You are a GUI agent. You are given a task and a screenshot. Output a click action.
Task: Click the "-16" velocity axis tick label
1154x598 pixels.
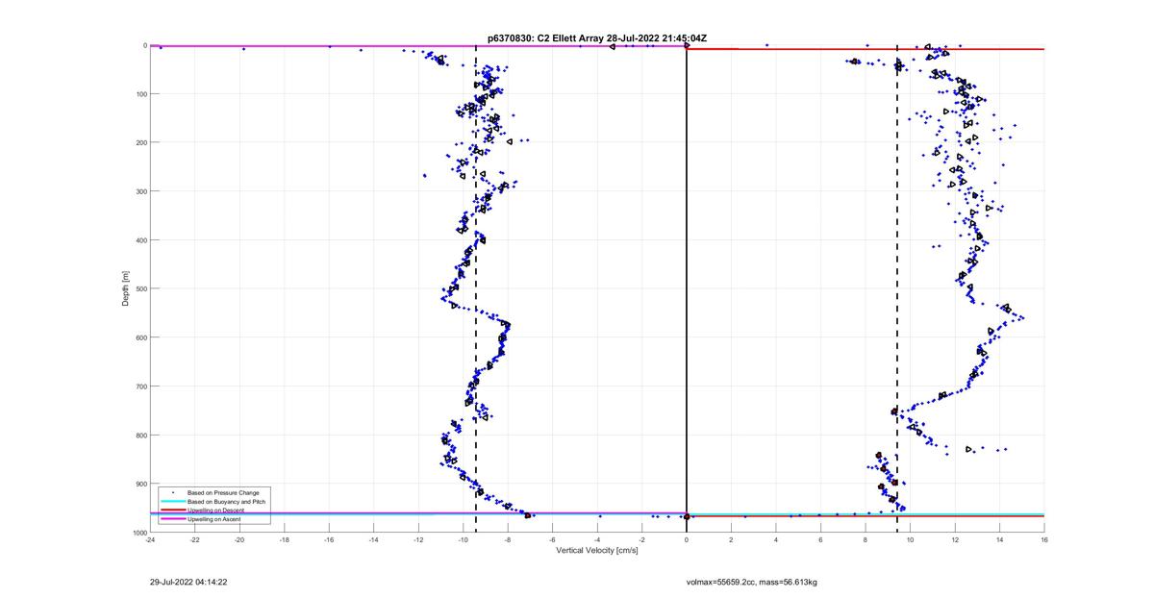coord(329,540)
